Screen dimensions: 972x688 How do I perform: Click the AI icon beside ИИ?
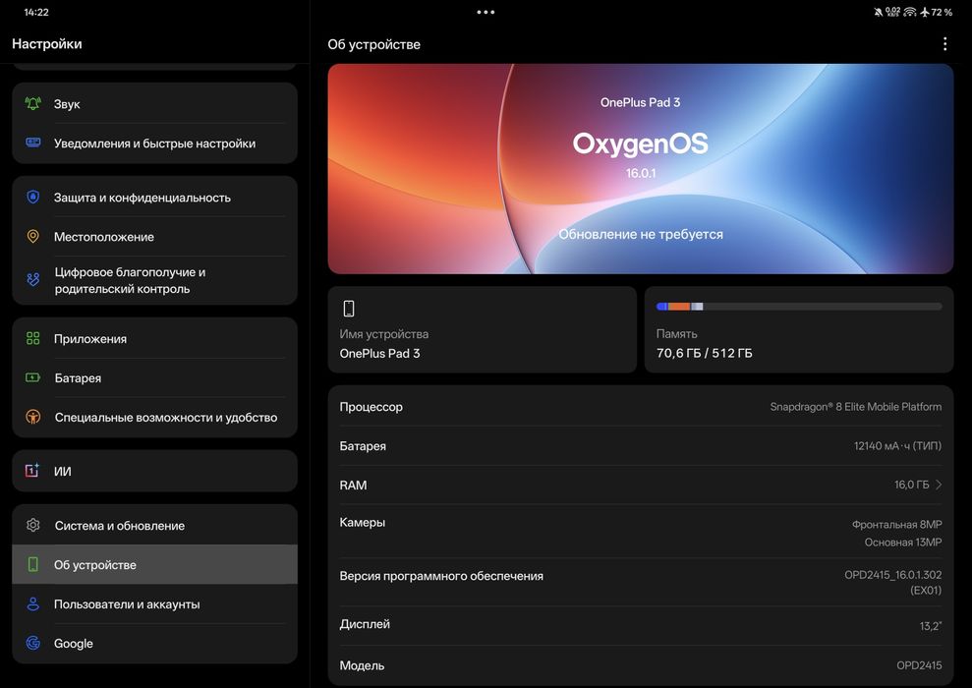pos(32,471)
